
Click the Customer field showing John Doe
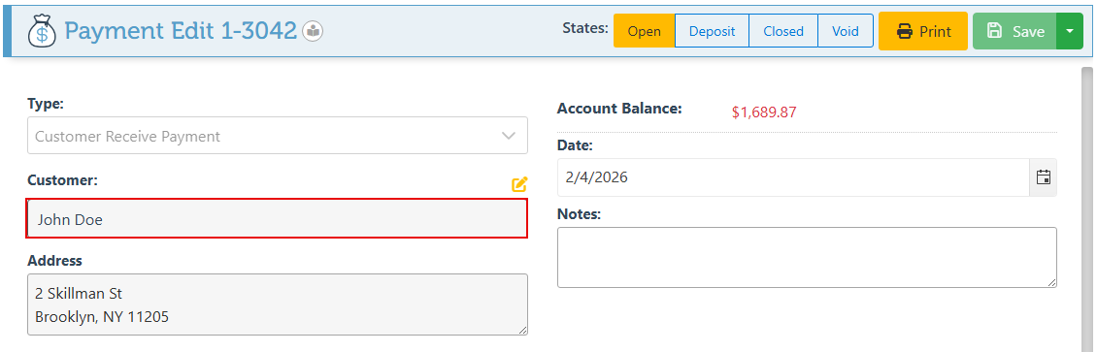coord(278,218)
